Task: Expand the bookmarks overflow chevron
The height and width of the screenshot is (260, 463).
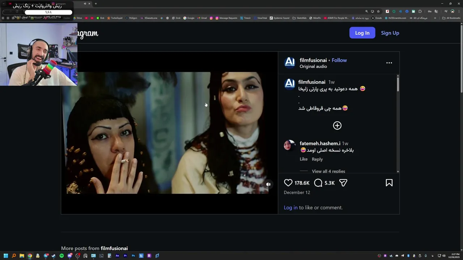Action: (x=435, y=18)
